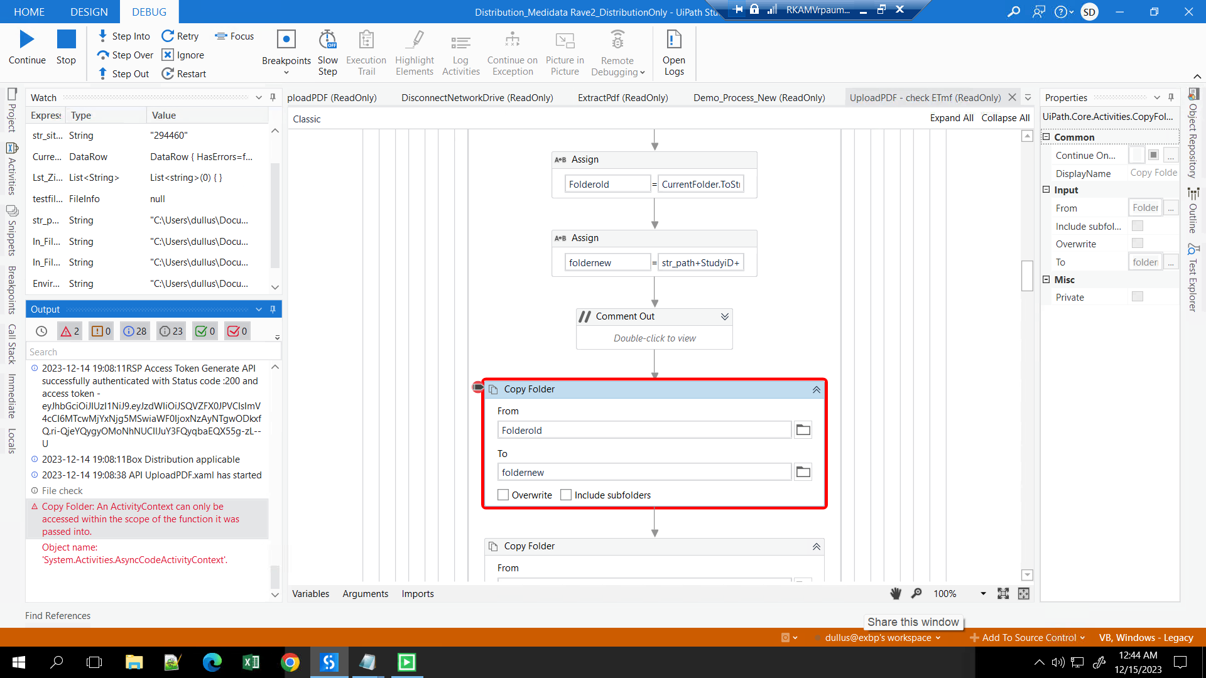Click Step Into icon
This screenshot has height=678, width=1206.
pyautogui.click(x=103, y=36)
